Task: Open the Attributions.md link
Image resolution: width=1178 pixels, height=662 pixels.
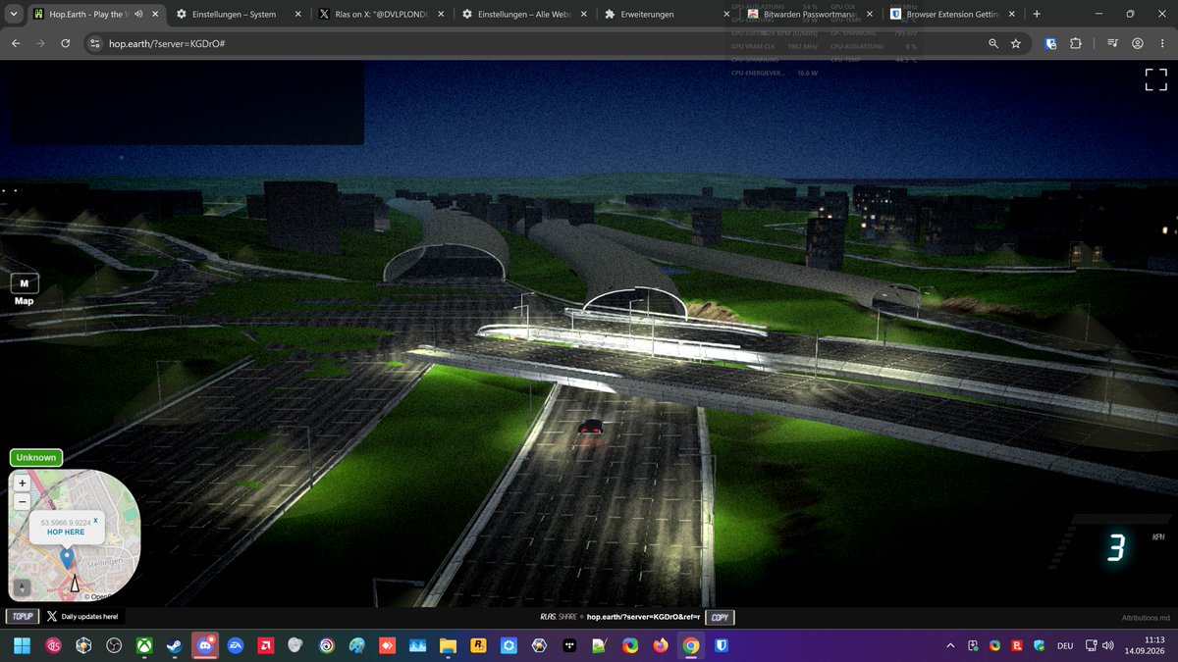Action: (1146, 618)
